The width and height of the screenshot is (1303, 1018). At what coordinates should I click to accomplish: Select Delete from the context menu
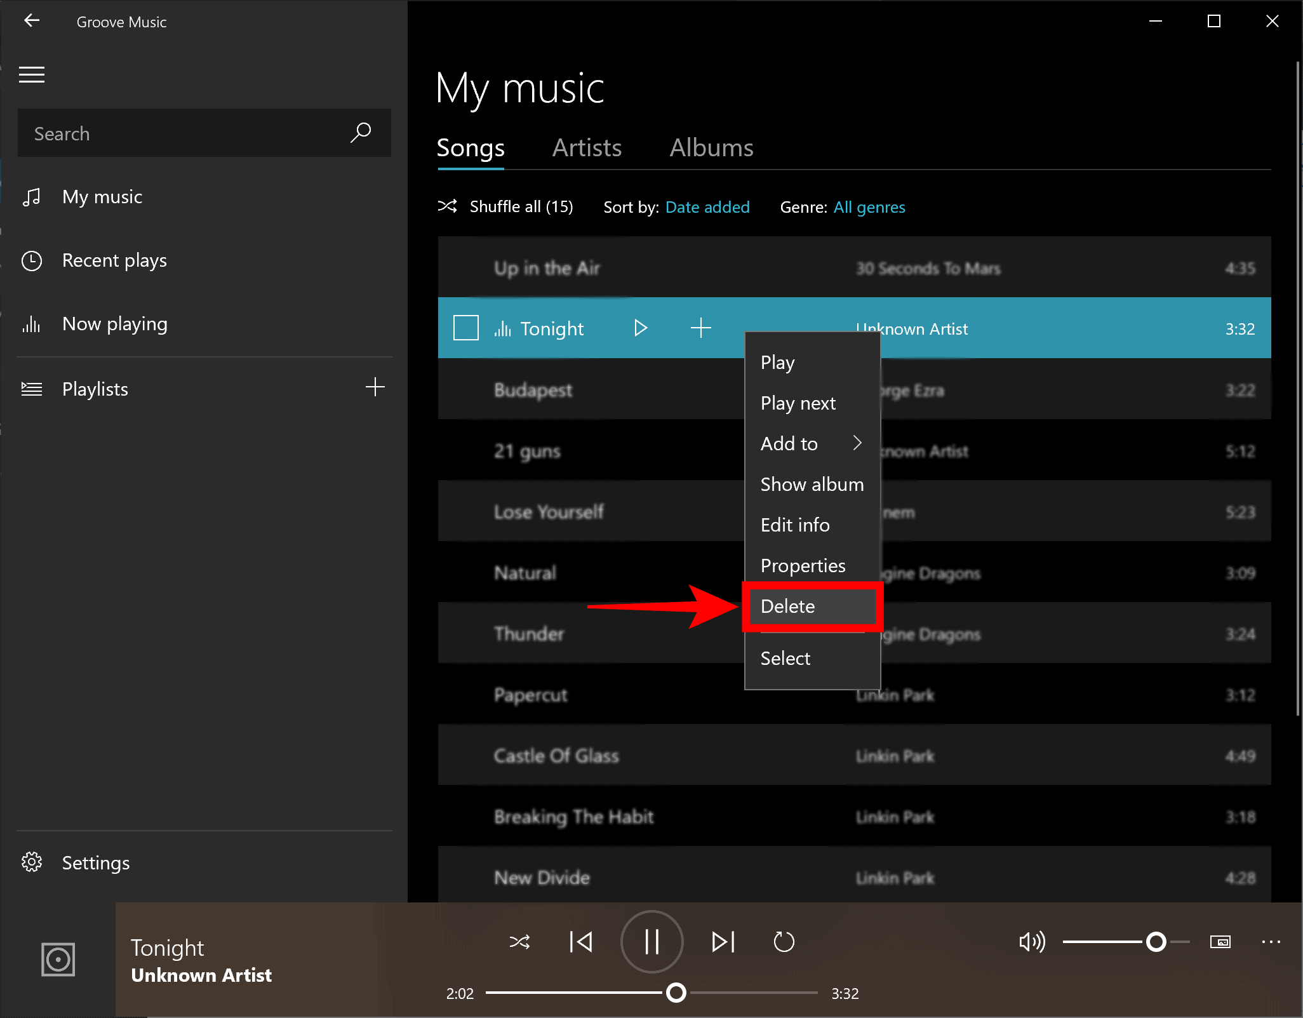coord(787,606)
